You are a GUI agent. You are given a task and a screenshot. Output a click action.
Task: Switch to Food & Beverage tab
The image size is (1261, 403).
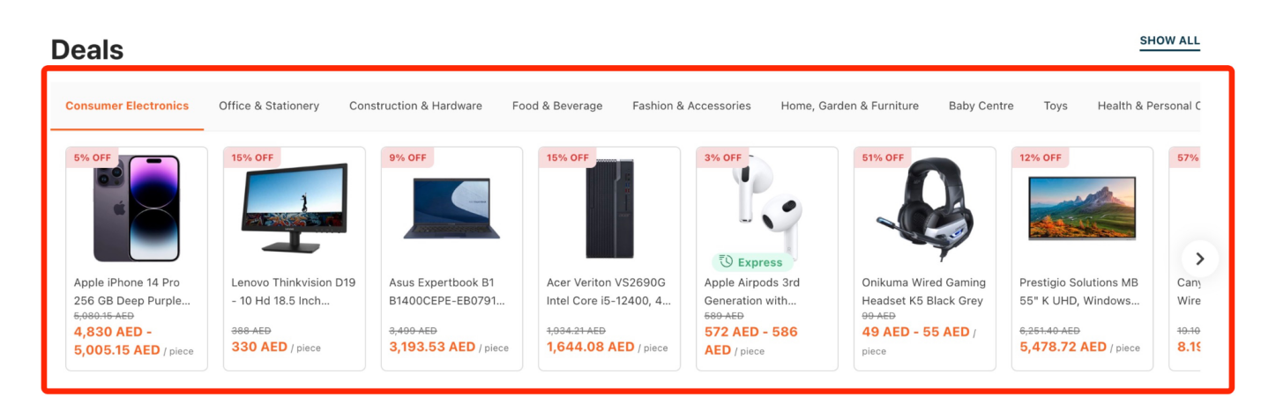557,106
